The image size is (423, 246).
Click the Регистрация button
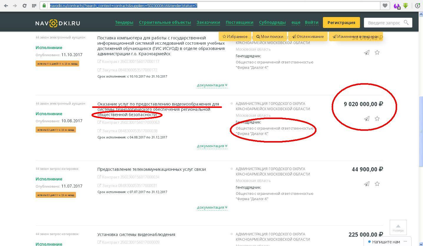click(341, 23)
